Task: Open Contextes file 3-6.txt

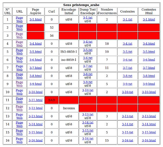Action: pyautogui.click(x=128, y=60)
